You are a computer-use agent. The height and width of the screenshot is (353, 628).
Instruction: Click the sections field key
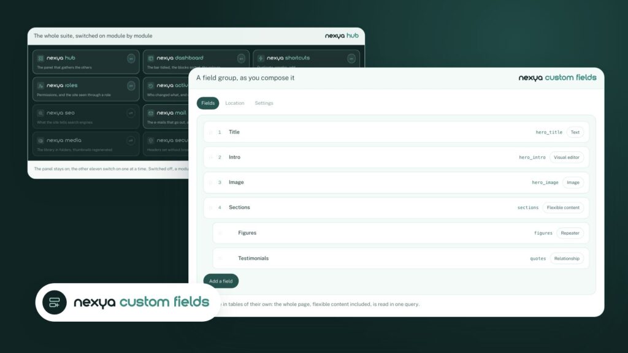528,208
